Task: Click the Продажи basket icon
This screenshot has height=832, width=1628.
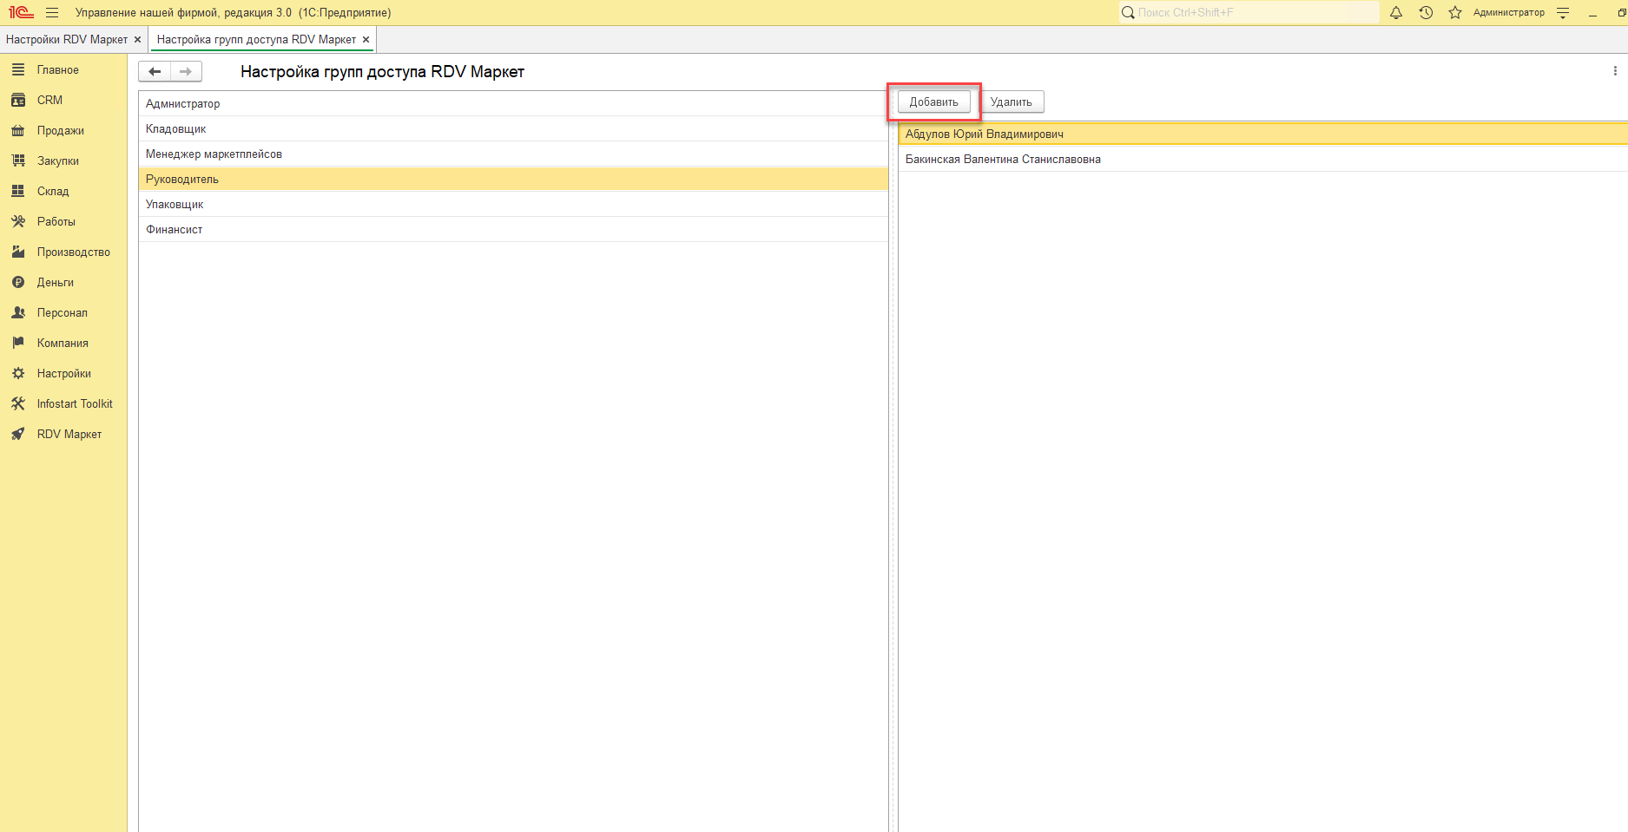Action: coord(18,130)
